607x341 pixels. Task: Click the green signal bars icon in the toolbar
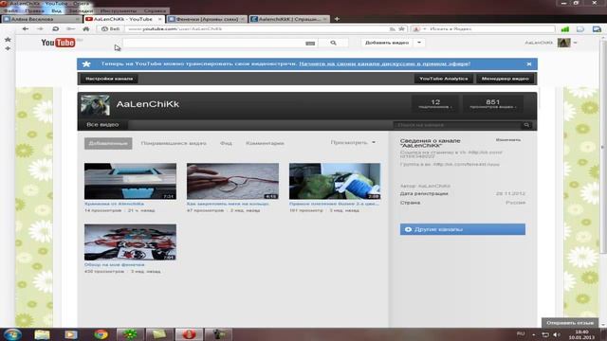point(565,29)
